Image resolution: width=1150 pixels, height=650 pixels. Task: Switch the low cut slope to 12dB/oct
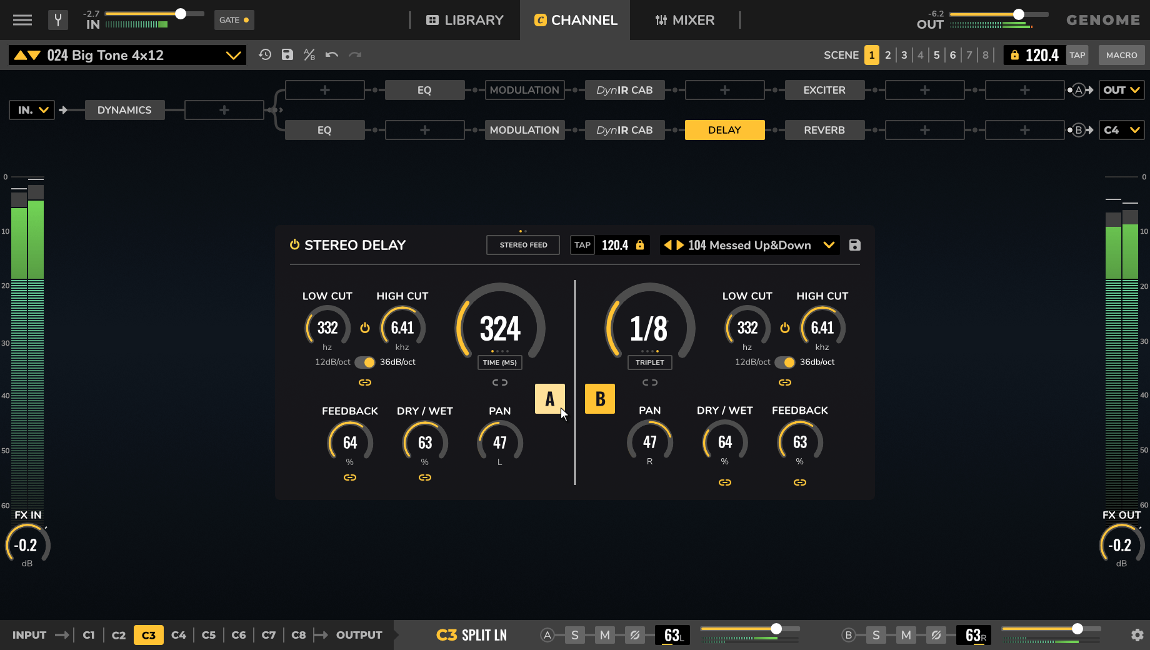click(364, 362)
